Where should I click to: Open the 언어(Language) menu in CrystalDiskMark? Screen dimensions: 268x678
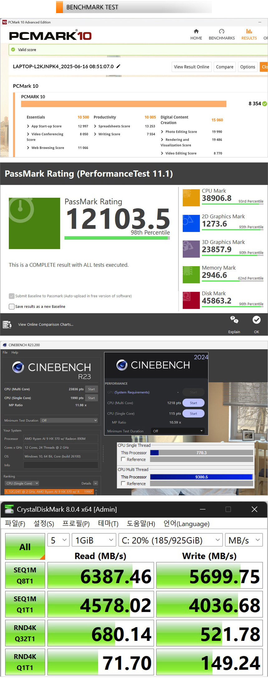(186, 524)
